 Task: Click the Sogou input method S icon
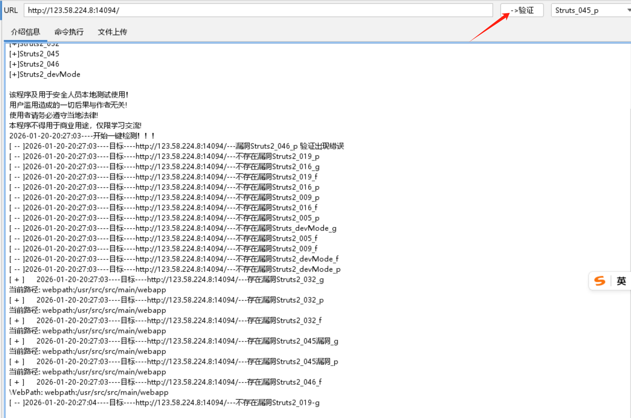tap(600, 281)
